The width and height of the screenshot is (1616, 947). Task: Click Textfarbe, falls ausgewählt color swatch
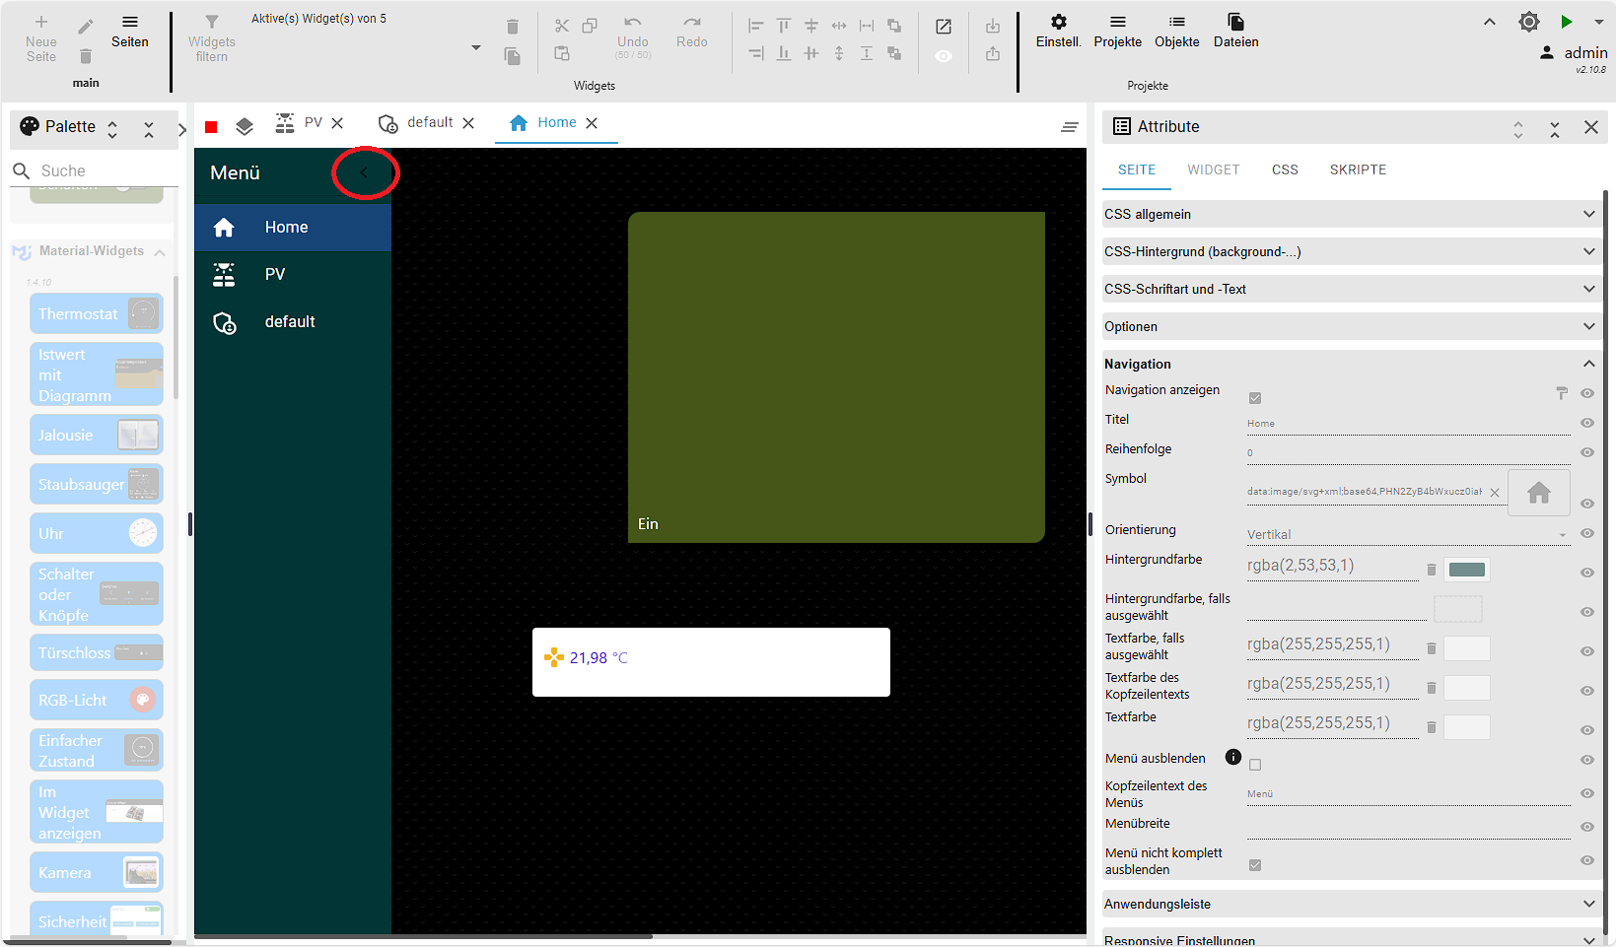pyautogui.click(x=1466, y=648)
